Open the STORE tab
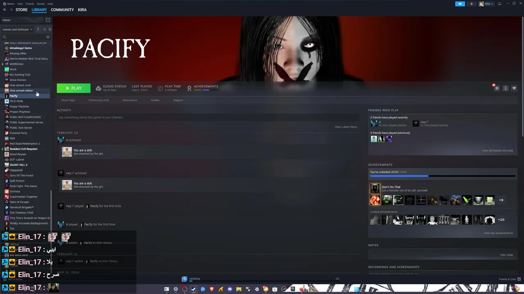The height and width of the screenshot is (294, 524). tap(22, 10)
